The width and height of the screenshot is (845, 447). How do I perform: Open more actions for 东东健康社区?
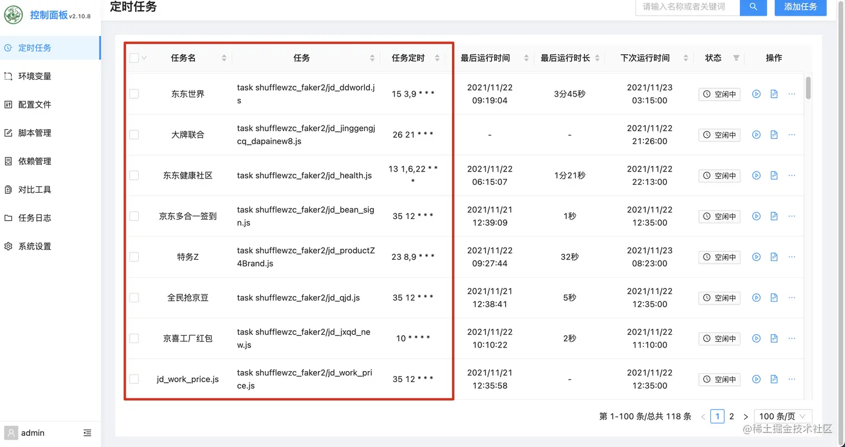[792, 175]
